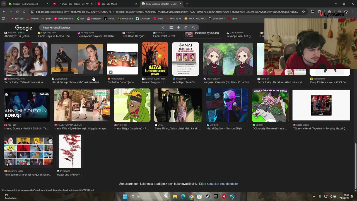Open the browser home page
Image resolution: width=357 pixels, height=201 pixels.
coord(24,12)
